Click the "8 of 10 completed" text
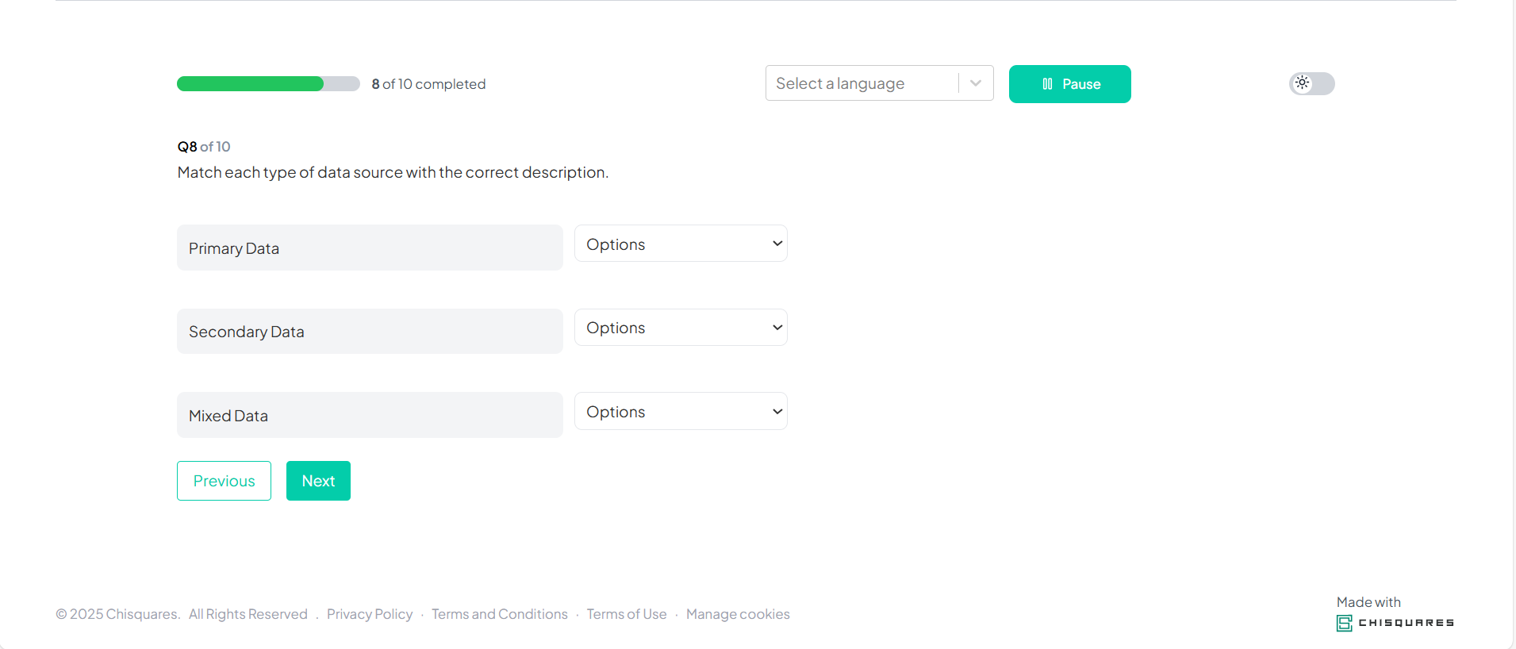This screenshot has width=1516, height=649. coord(428,84)
